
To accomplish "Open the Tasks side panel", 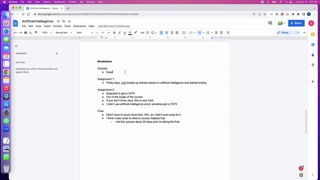I will pos(313,44).
